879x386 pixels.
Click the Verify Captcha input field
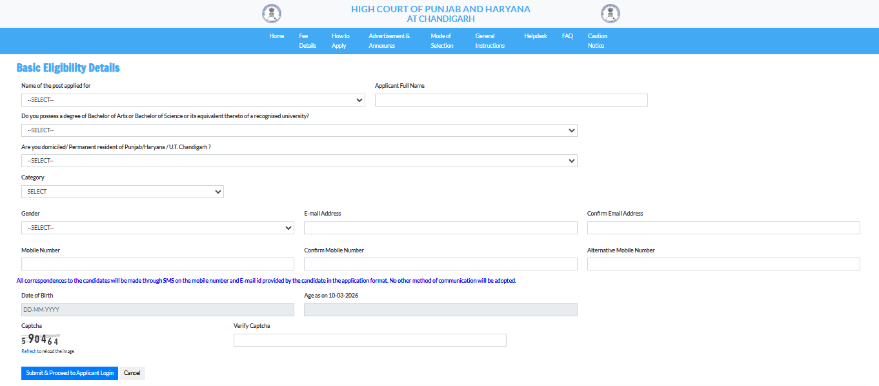[370, 340]
